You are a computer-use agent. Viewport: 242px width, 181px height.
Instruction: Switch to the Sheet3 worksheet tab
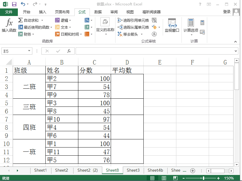coord(133,170)
